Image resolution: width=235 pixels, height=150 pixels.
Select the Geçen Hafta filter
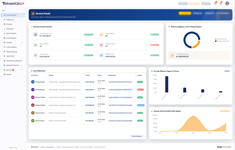[x=185, y=13]
